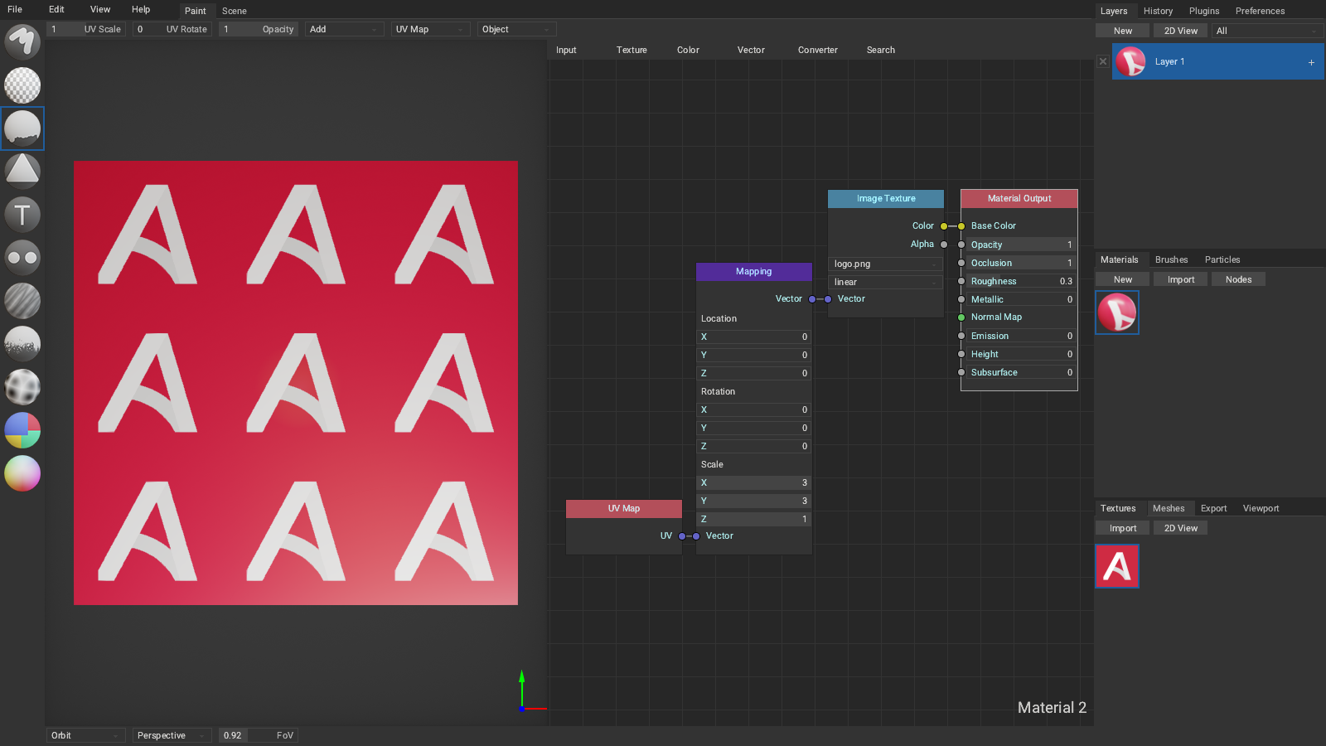Click the FoV slider

coord(258,735)
